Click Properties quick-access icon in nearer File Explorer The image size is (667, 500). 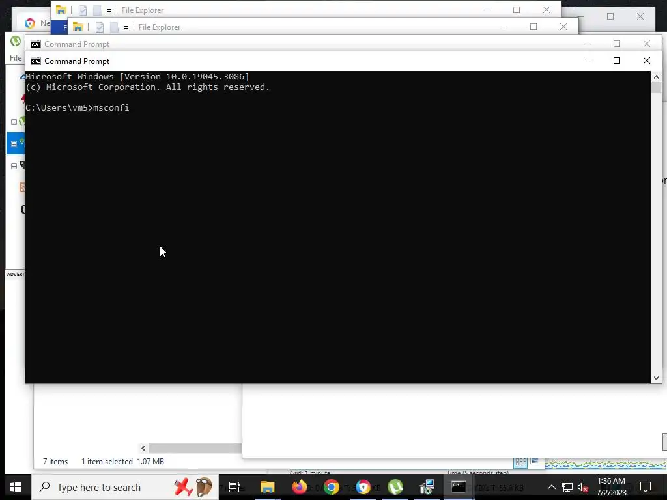(100, 27)
